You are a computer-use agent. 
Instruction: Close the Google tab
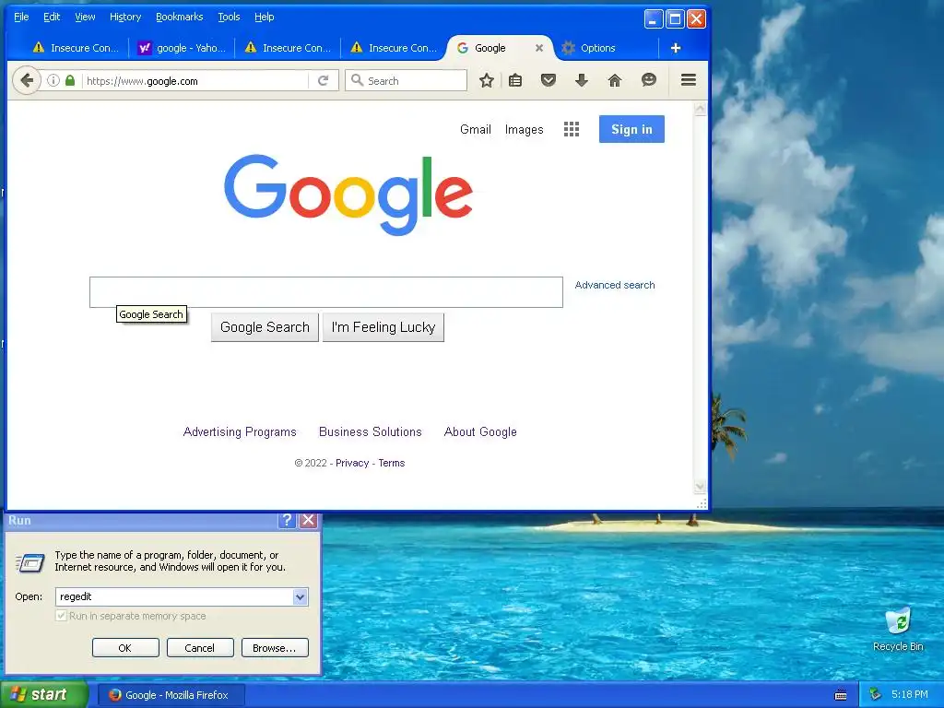(x=539, y=48)
